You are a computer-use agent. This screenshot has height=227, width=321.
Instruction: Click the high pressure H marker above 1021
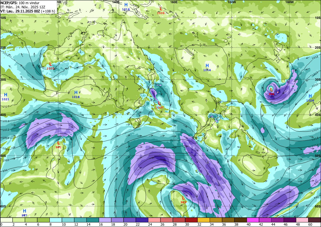5,95
